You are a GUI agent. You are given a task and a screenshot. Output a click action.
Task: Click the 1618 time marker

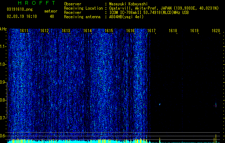pos(173,31)
